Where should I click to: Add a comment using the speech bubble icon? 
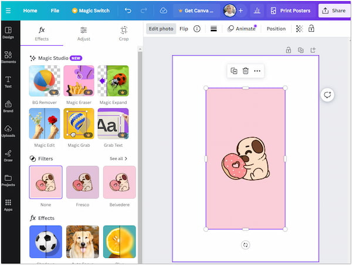[327, 95]
